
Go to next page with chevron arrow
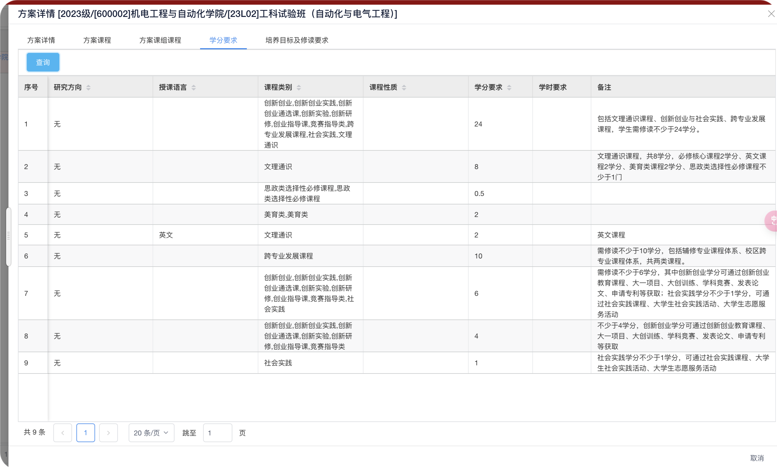[x=108, y=433]
